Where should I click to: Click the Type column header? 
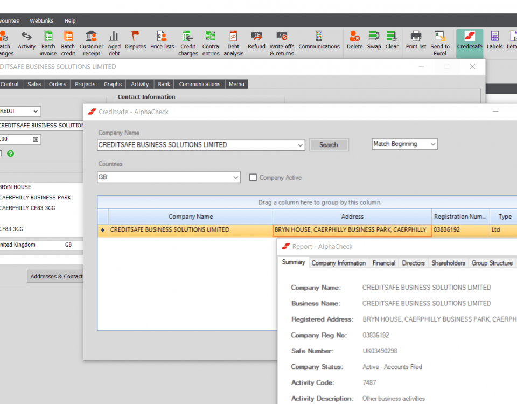[x=505, y=217]
